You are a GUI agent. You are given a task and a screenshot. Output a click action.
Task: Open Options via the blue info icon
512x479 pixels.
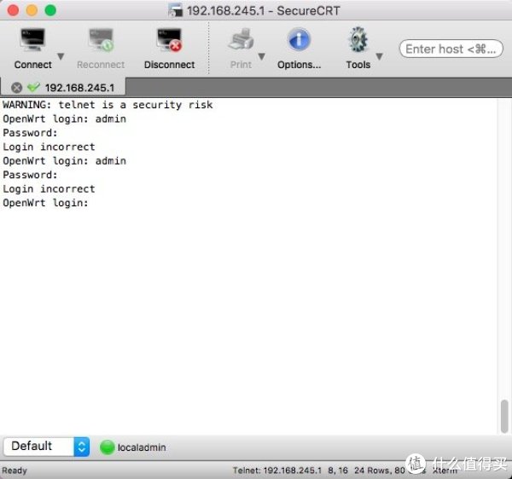(x=299, y=40)
